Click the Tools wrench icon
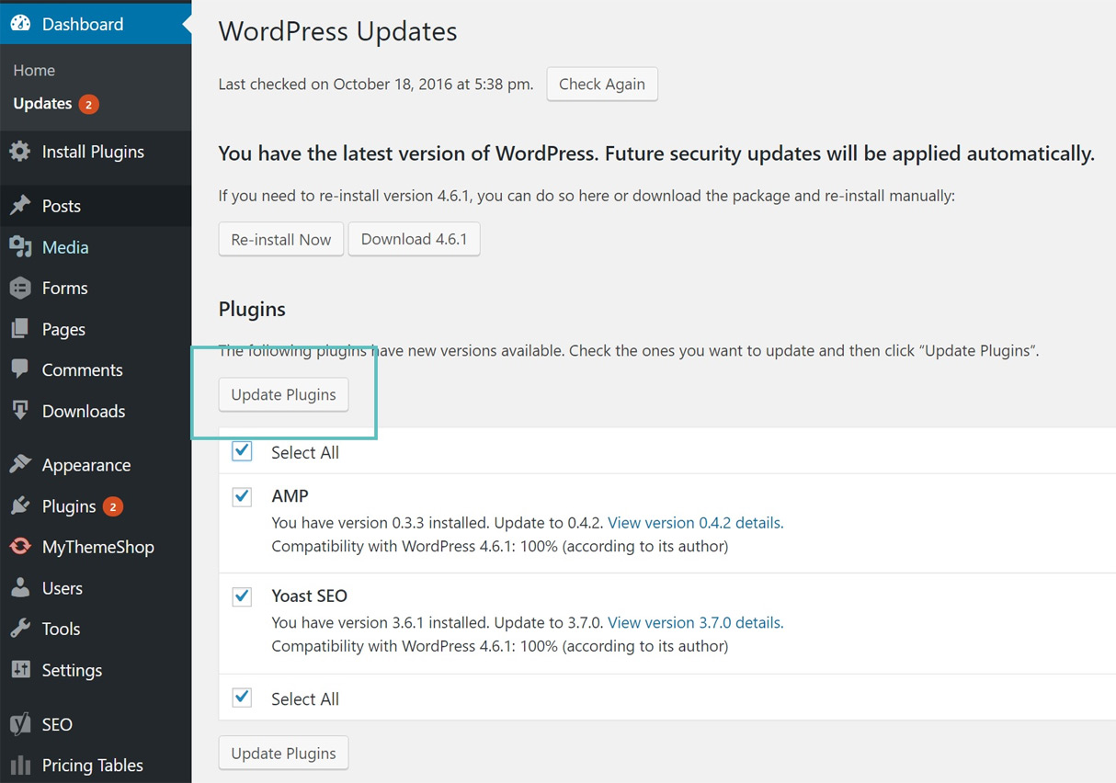The width and height of the screenshot is (1116, 783). (x=20, y=629)
